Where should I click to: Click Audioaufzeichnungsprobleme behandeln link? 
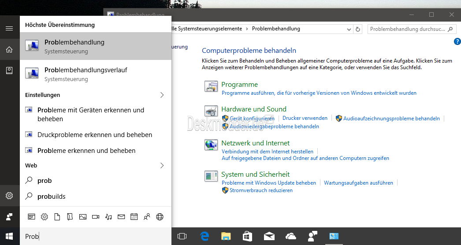coord(392,119)
